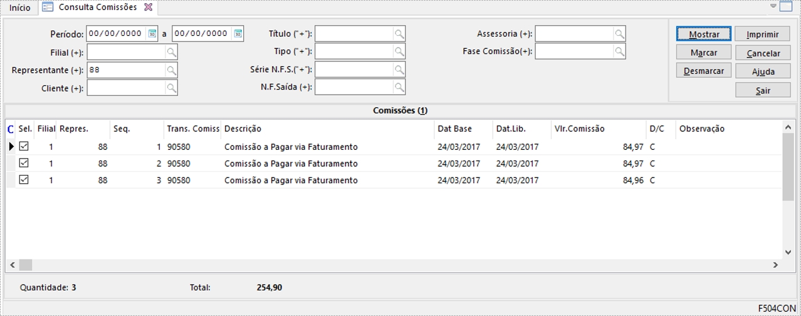This screenshot has height=316, width=801.
Task: Click the Cancelar button
Action: (x=763, y=53)
